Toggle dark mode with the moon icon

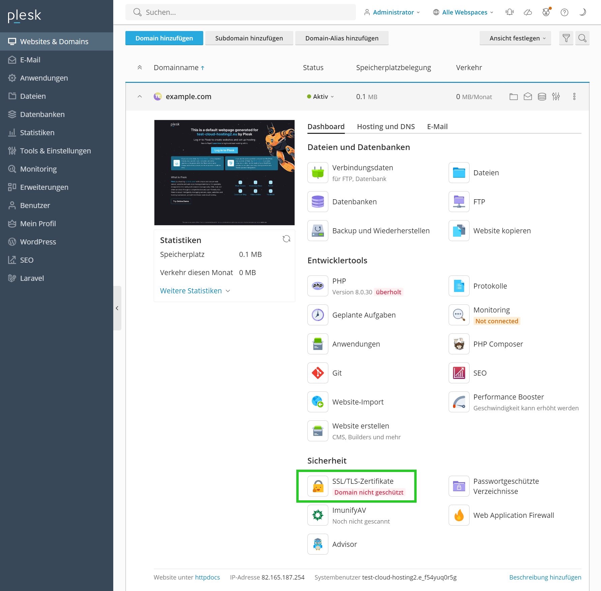pyautogui.click(x=582, y=12)
